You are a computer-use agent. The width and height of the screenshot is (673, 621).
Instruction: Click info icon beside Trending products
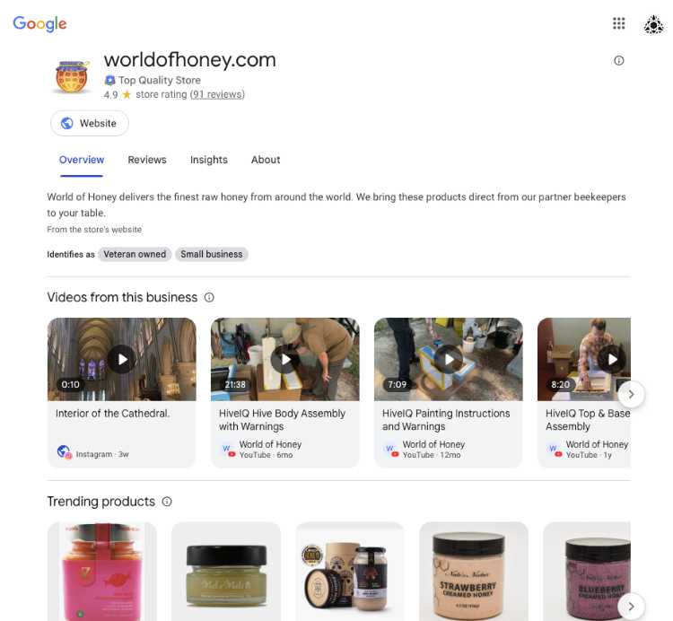[167, 502]
